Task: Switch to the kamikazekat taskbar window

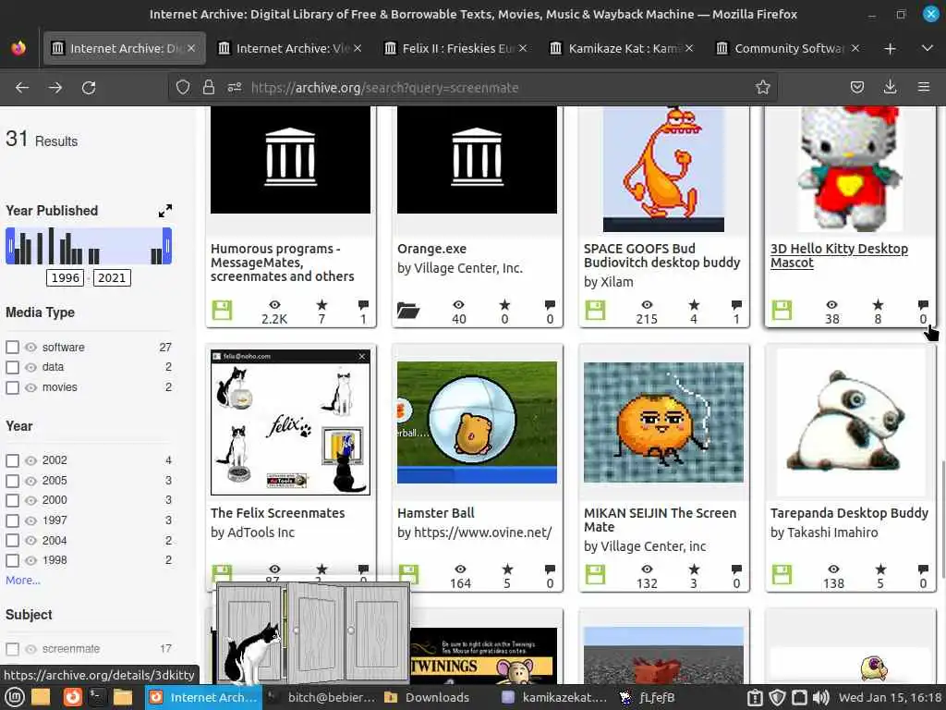Action: click(x=555, y=697)
